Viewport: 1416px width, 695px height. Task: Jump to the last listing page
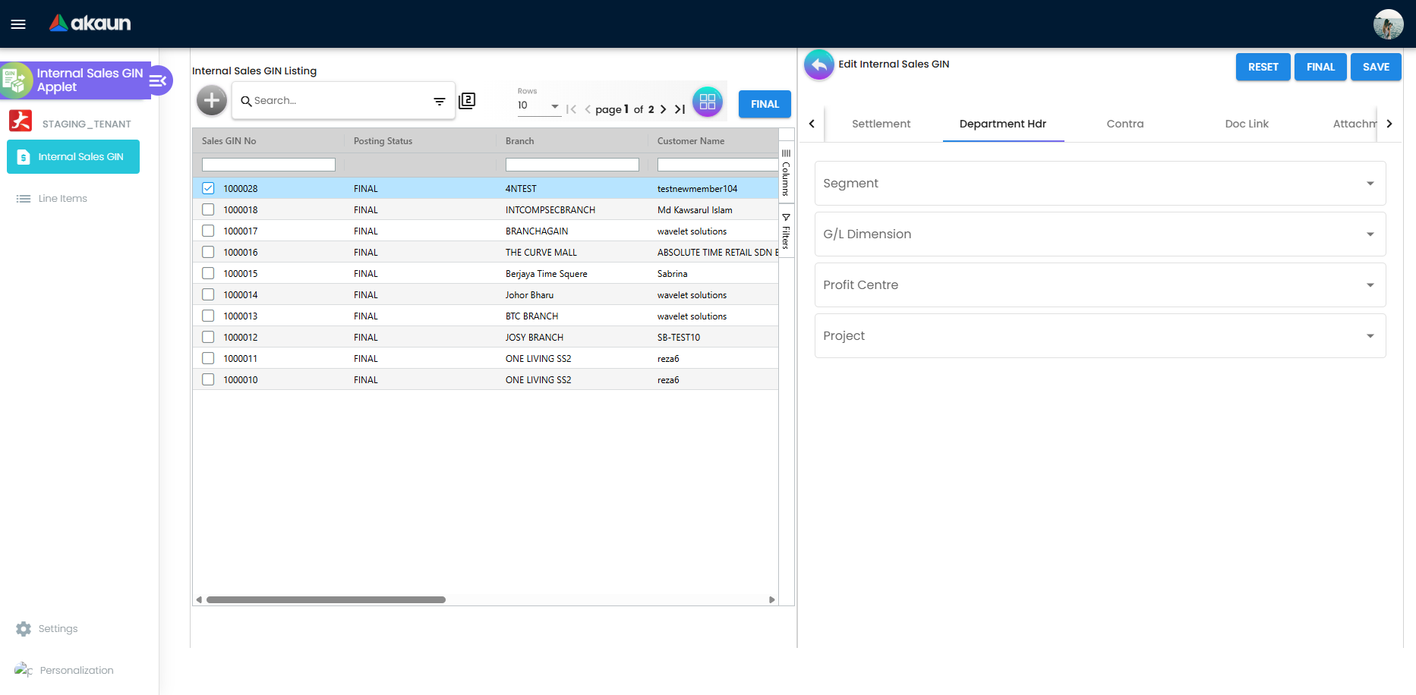pyautogui.click(x=680, y=109)
